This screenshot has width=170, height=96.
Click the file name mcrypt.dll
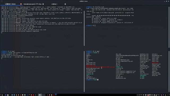pyautogui.click(x=119, y=77)
